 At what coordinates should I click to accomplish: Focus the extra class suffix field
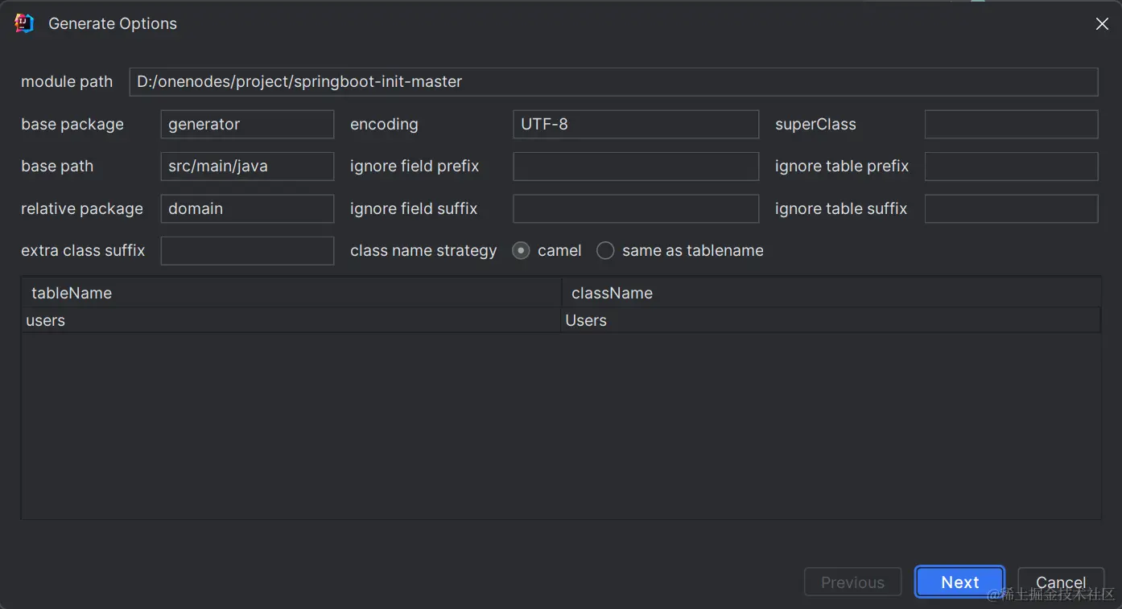point(247,251)
